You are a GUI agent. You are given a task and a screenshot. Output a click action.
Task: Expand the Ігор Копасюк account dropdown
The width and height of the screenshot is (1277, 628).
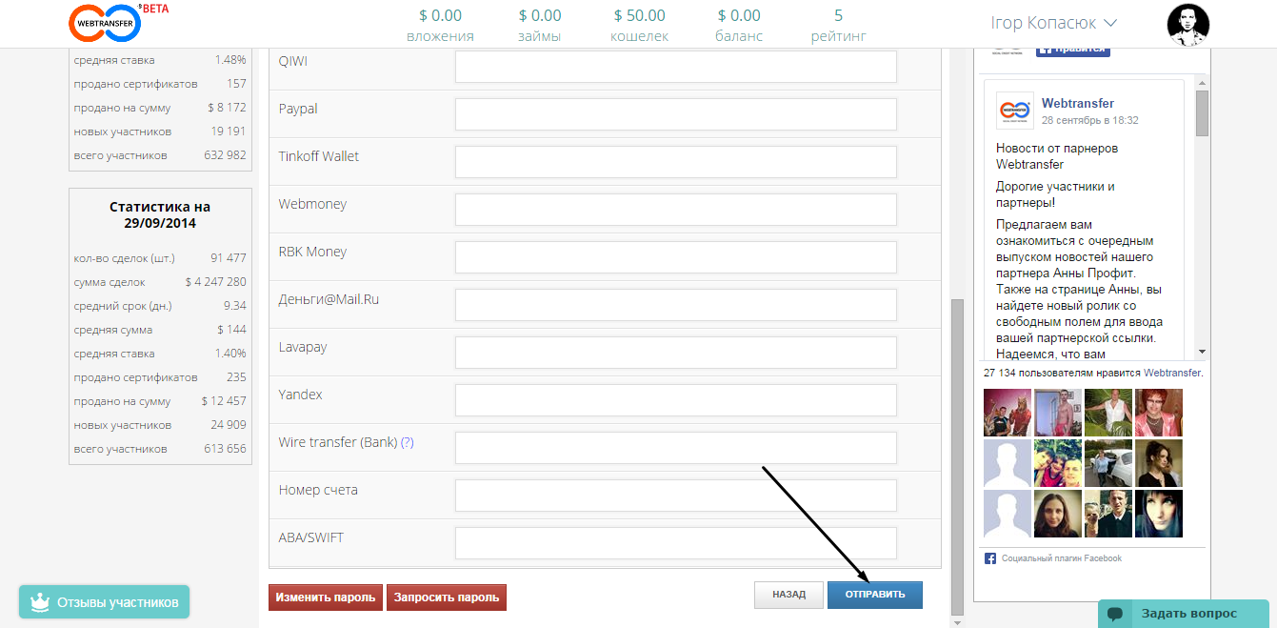point(1053,23)
